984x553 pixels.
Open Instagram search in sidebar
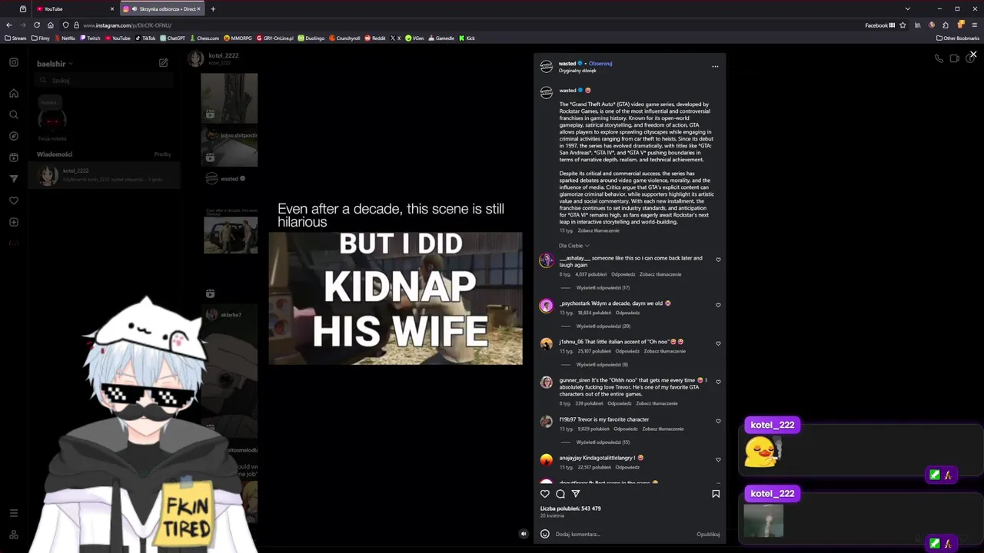pos(14,114)
